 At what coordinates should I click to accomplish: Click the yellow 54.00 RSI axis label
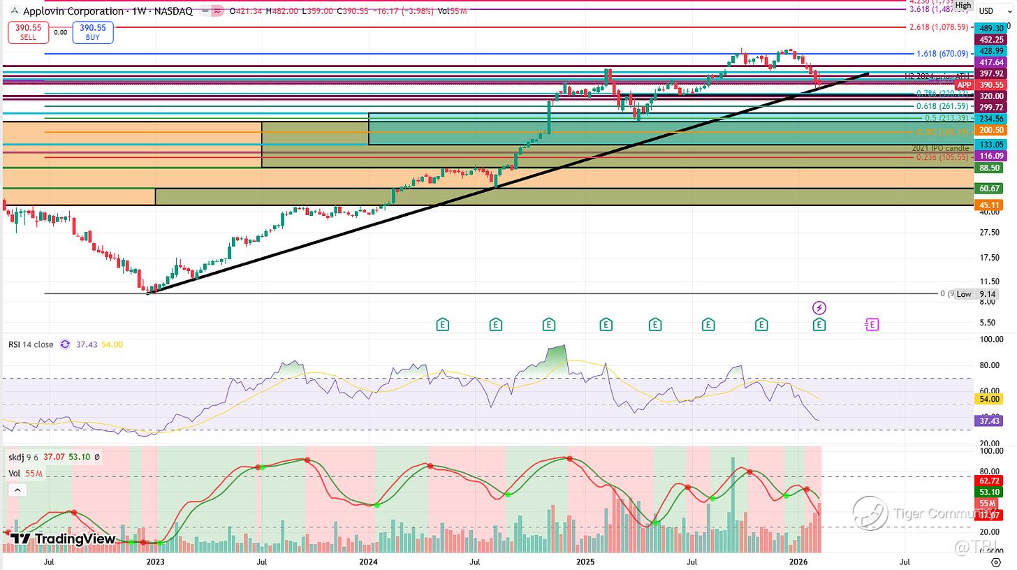(990, 398)
